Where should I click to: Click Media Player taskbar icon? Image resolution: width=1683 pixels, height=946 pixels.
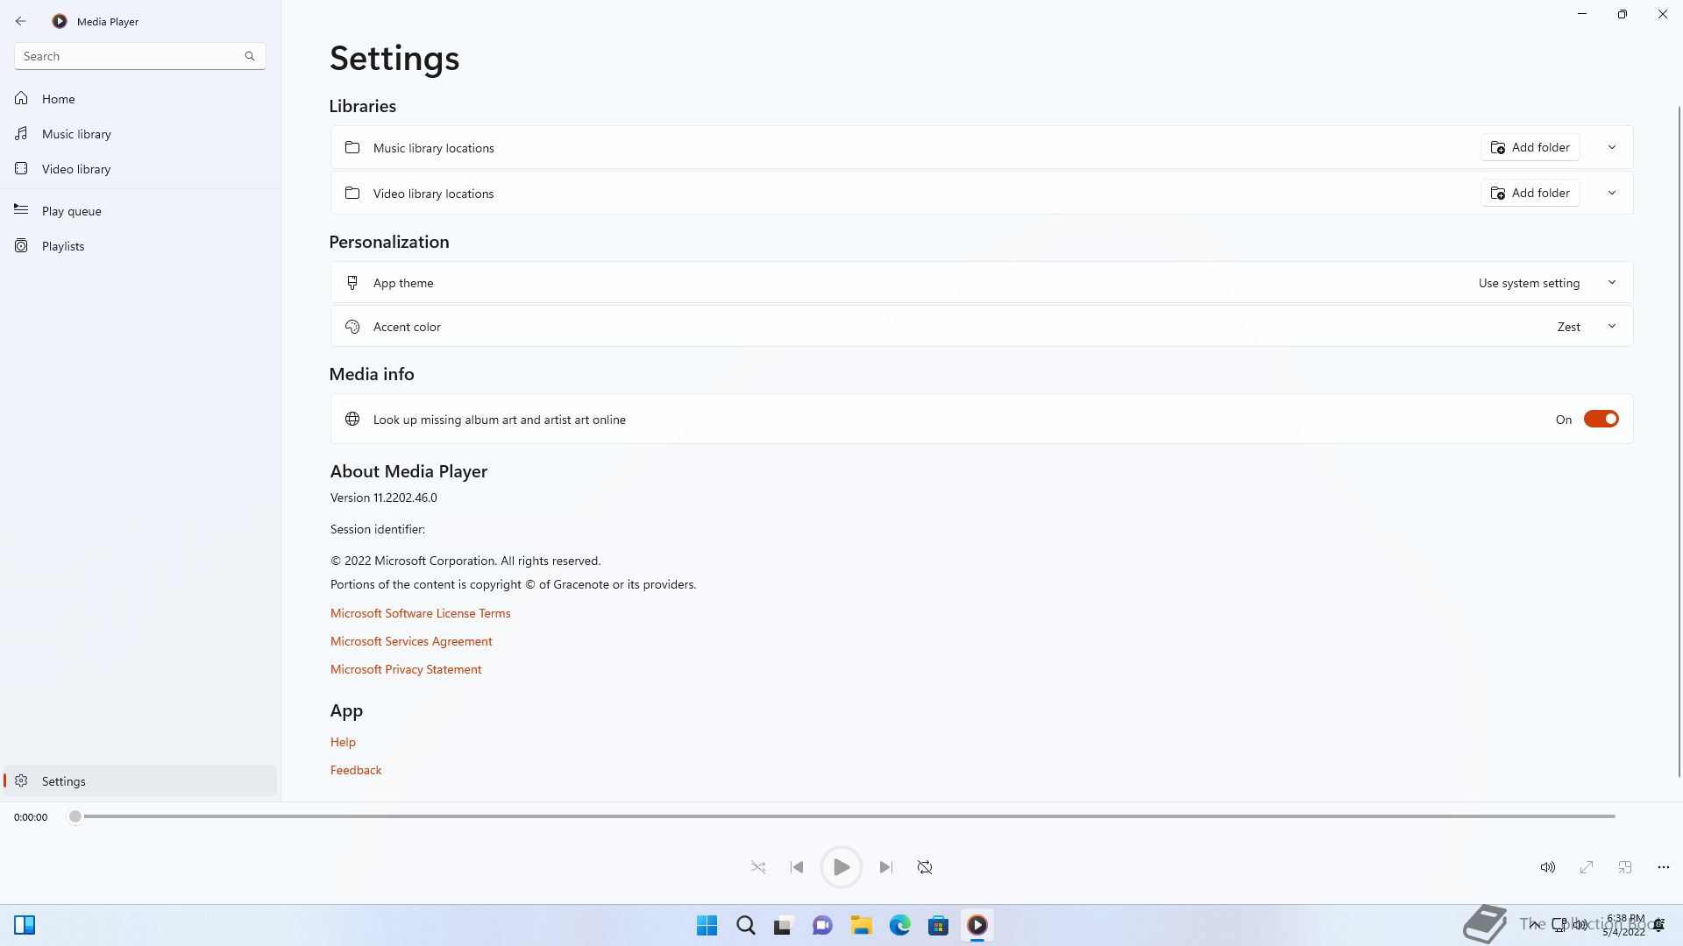point(977,925)
